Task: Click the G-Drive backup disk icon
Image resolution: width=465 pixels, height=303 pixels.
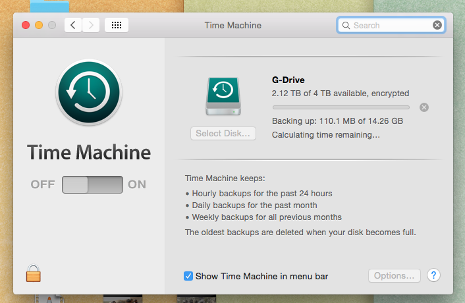Action: pyautogui.click(x=223, y=96)
